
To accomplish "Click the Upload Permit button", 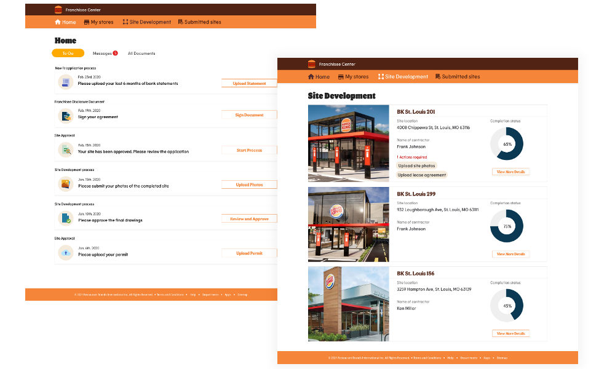I will pos(249,253).
